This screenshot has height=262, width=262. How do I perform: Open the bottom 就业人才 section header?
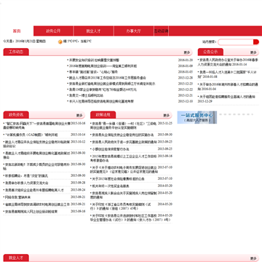pos(16,258)
